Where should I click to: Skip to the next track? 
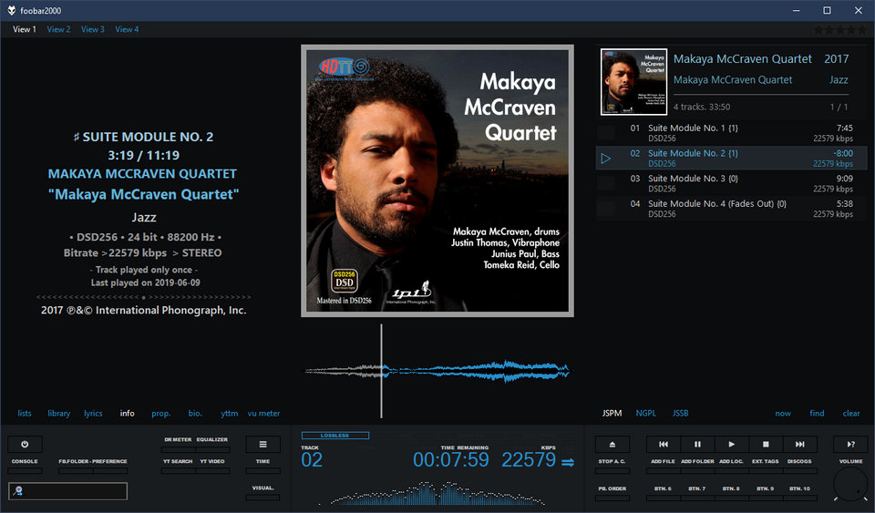(799, 445)
